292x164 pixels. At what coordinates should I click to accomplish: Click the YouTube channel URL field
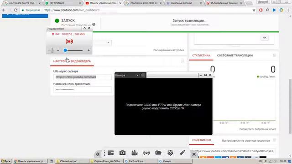click(x=234, y=151)
